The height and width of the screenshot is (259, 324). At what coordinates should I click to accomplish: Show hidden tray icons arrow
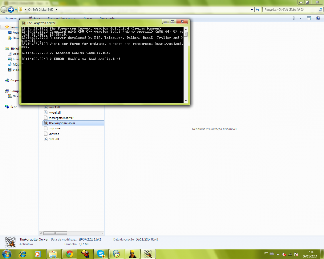[x=278, y=254]
